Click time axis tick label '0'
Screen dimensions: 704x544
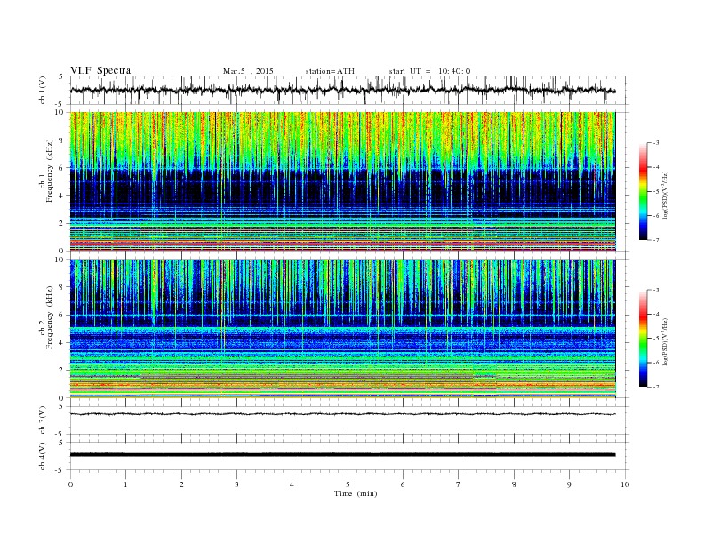70,484
